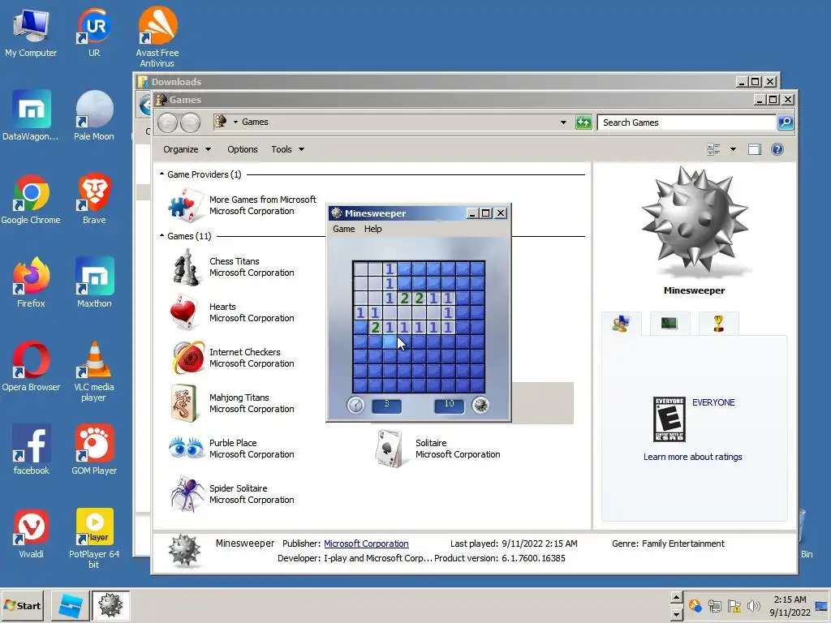831x623 pixels.
Task: Collapse the Game Providers group
Action: point(161,174)
